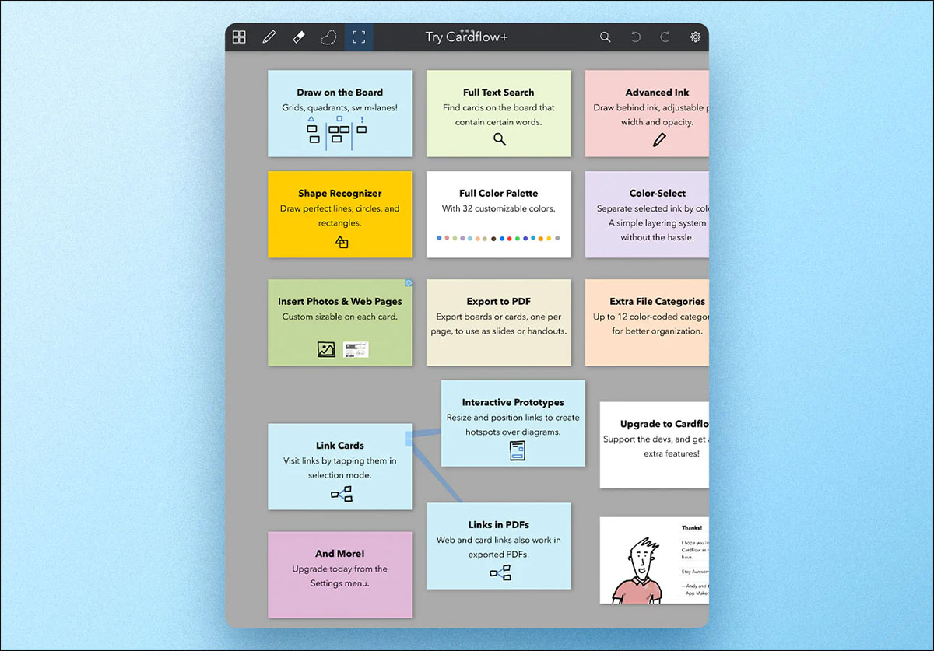Viewport: 934px width, 651px height.
Task: Click the swim-lanes diagram icon
Action: point(337,133)
